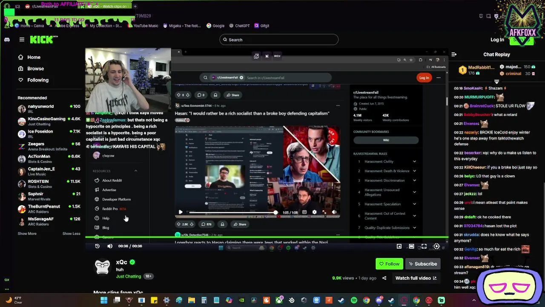Image resolution: width=545 pixels, height=307 pixels.
Task: Open Ac7ionMan recommended channel
Action: click(x=49, y=159)
